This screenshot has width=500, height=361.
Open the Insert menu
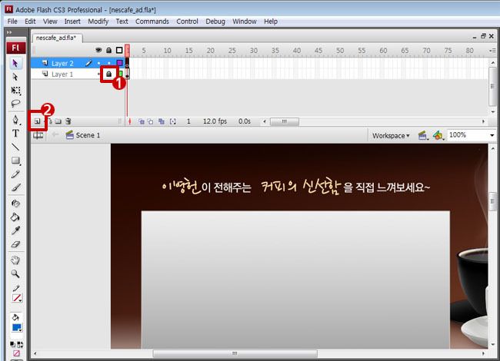click(x=72, y=22)
